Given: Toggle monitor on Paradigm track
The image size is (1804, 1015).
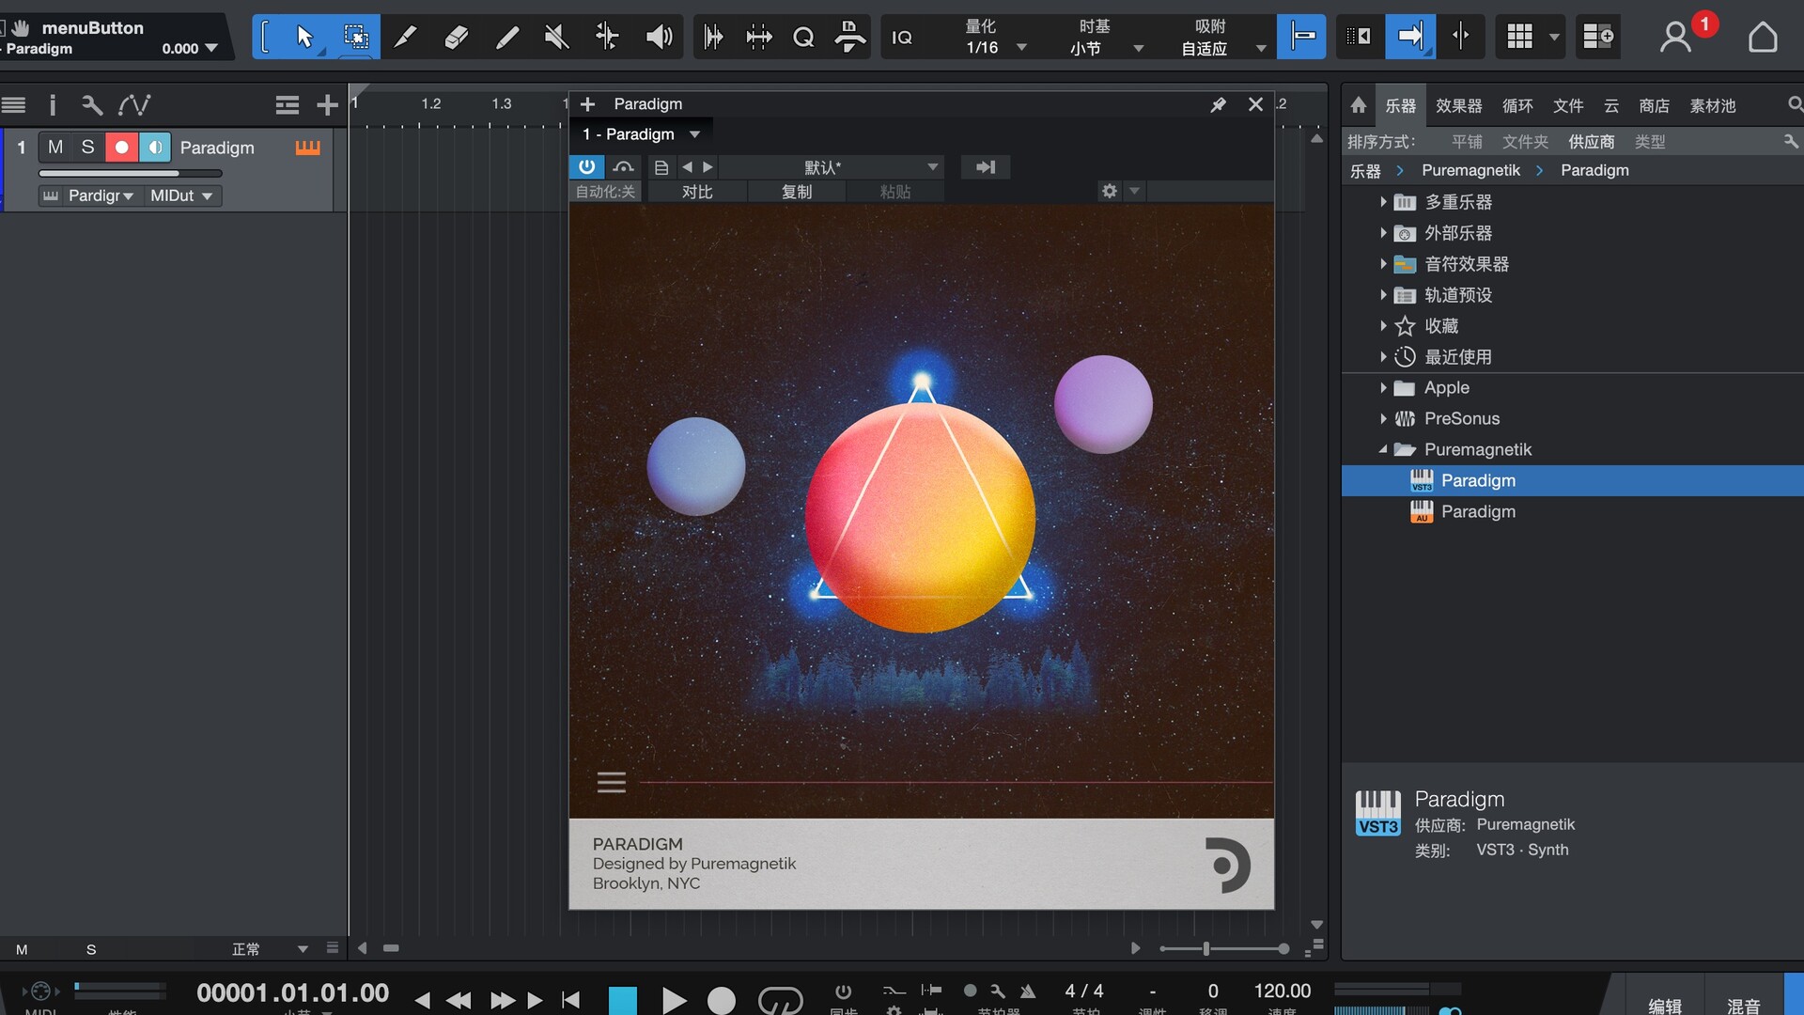Looking at the screenshot, I should click(x=155, y=148).
